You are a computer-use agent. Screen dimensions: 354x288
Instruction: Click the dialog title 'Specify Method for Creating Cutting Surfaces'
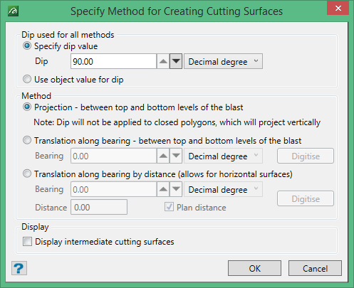coord(177,11)
